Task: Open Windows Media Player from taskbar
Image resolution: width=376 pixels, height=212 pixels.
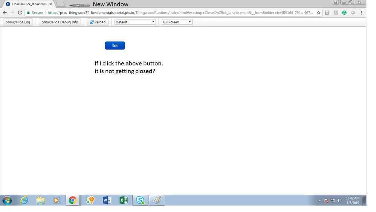Action: coord(57,200)
